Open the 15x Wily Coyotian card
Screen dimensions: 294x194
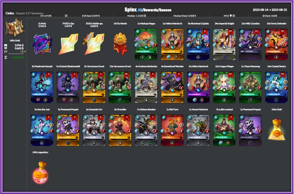pos(250,44)
